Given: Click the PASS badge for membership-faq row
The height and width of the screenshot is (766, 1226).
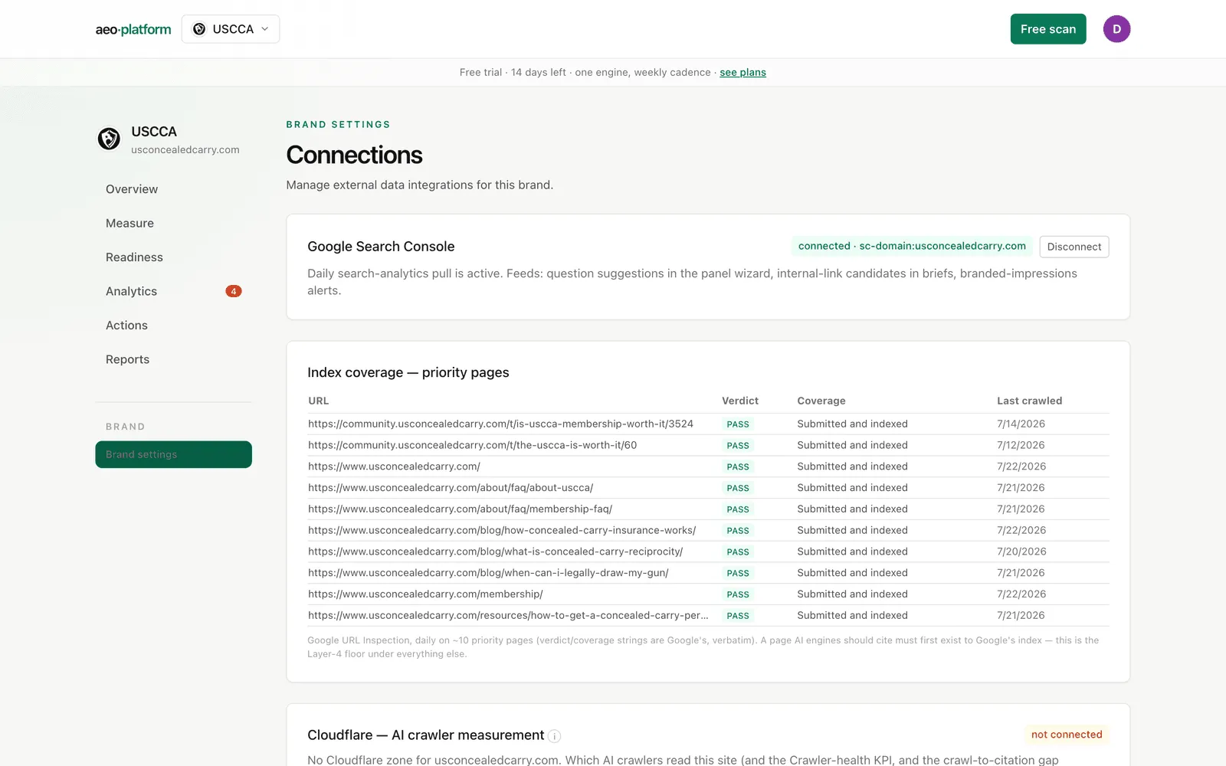Looking at the screenshot, I should click(738, 509).
